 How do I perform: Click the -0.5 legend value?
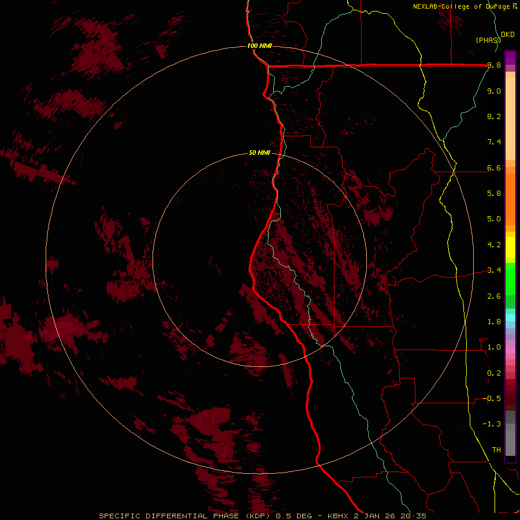(492, 399)
